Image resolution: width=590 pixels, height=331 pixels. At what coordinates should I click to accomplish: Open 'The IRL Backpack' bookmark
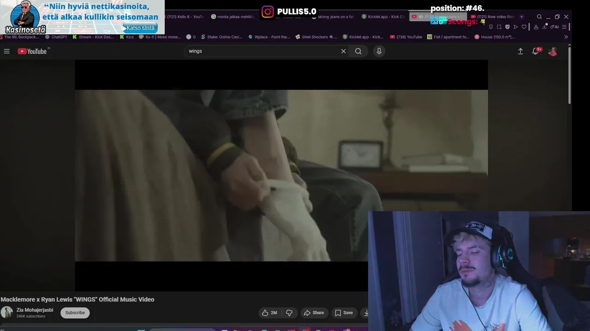pyautogui.click(x=19, y=37)
